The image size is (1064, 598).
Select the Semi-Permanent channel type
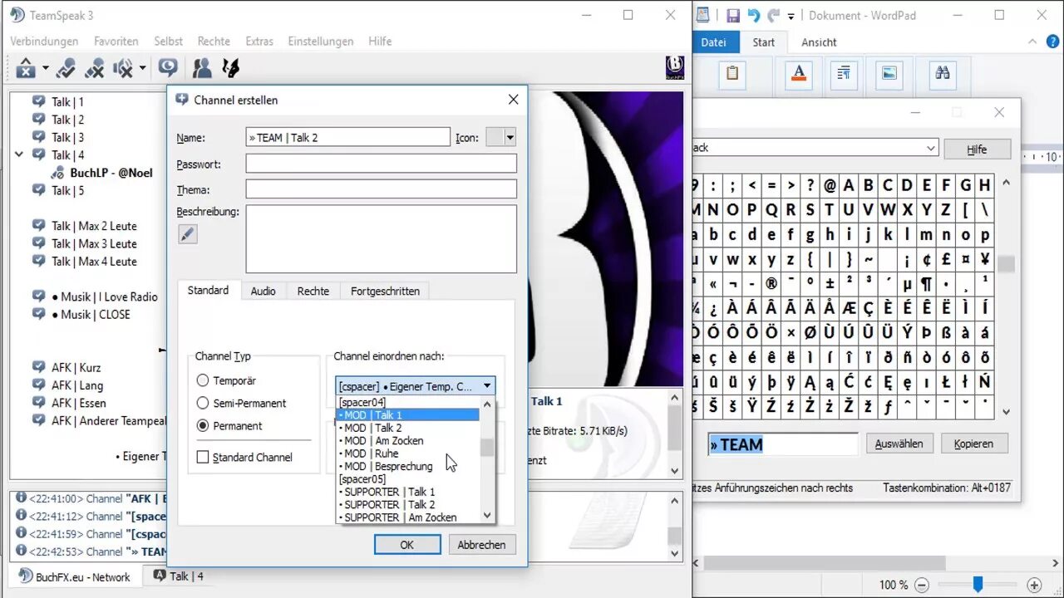coord(203,403)
